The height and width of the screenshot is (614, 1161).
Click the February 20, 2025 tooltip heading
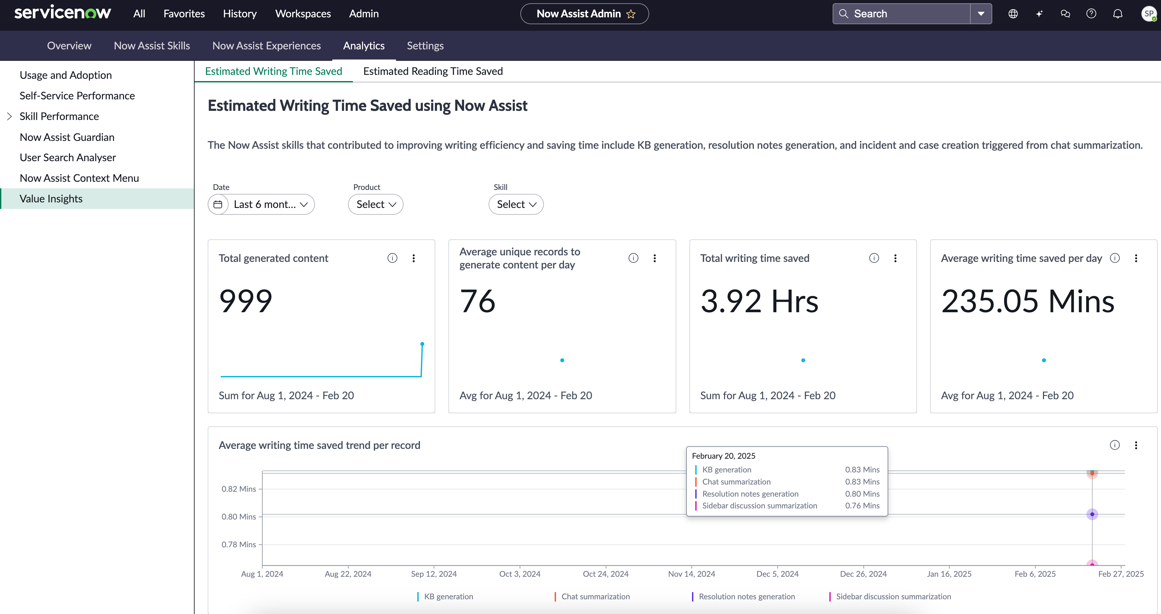[x=723, y=456]
